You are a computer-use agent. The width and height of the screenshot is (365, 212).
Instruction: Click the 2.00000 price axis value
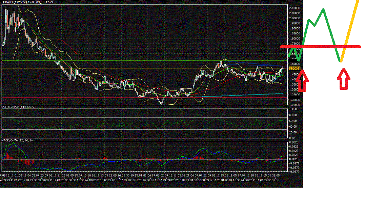click(295, 18)
